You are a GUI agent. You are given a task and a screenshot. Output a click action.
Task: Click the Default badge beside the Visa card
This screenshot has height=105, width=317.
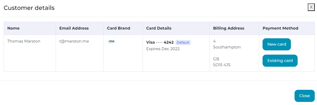[x=183, y=43]
